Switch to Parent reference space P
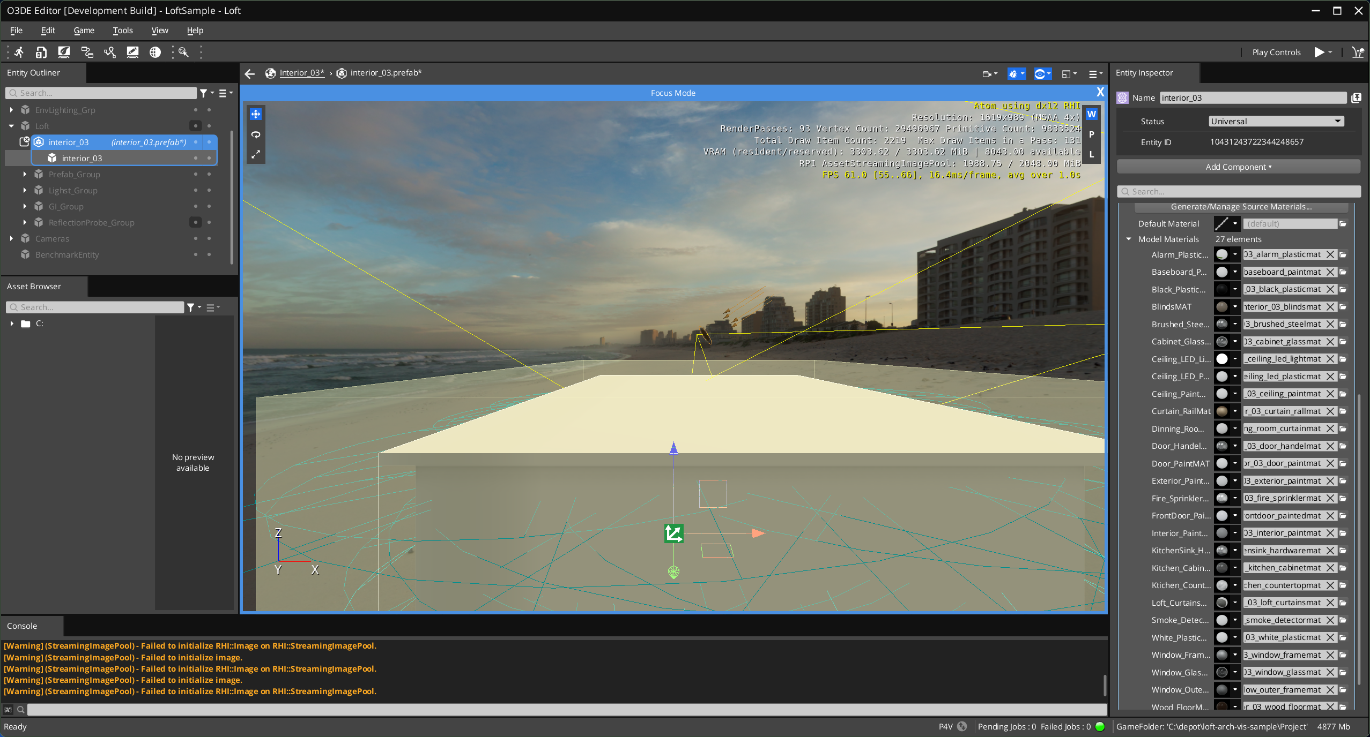 click(1091, 134)
